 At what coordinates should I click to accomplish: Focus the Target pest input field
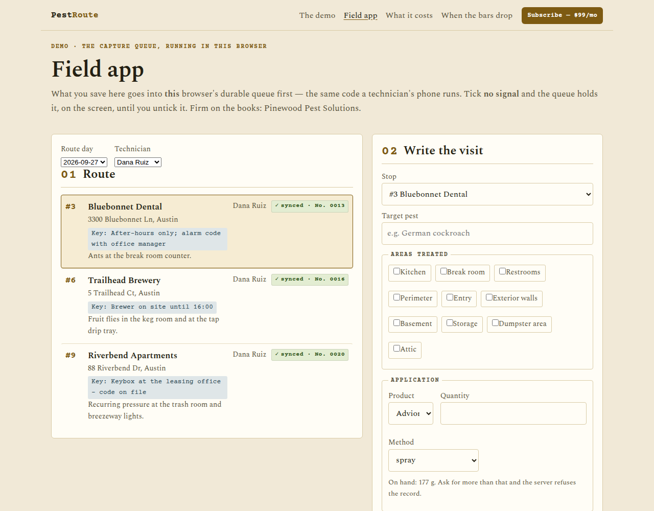coord(487,234)
